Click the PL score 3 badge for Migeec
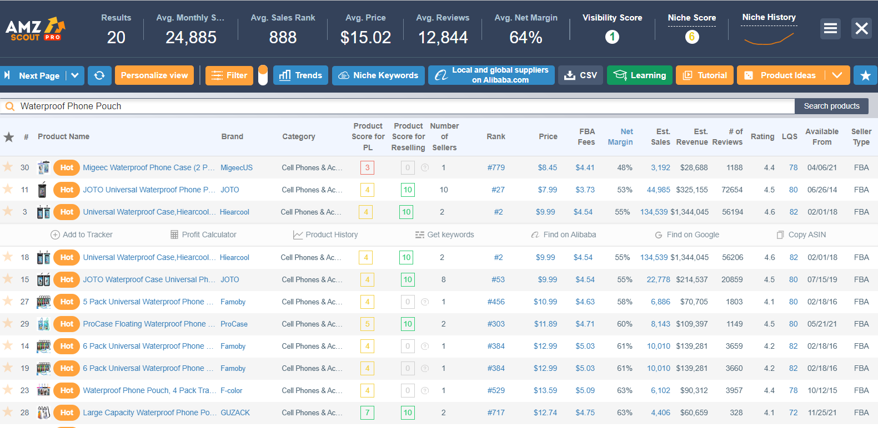 [x=367, y=167]
